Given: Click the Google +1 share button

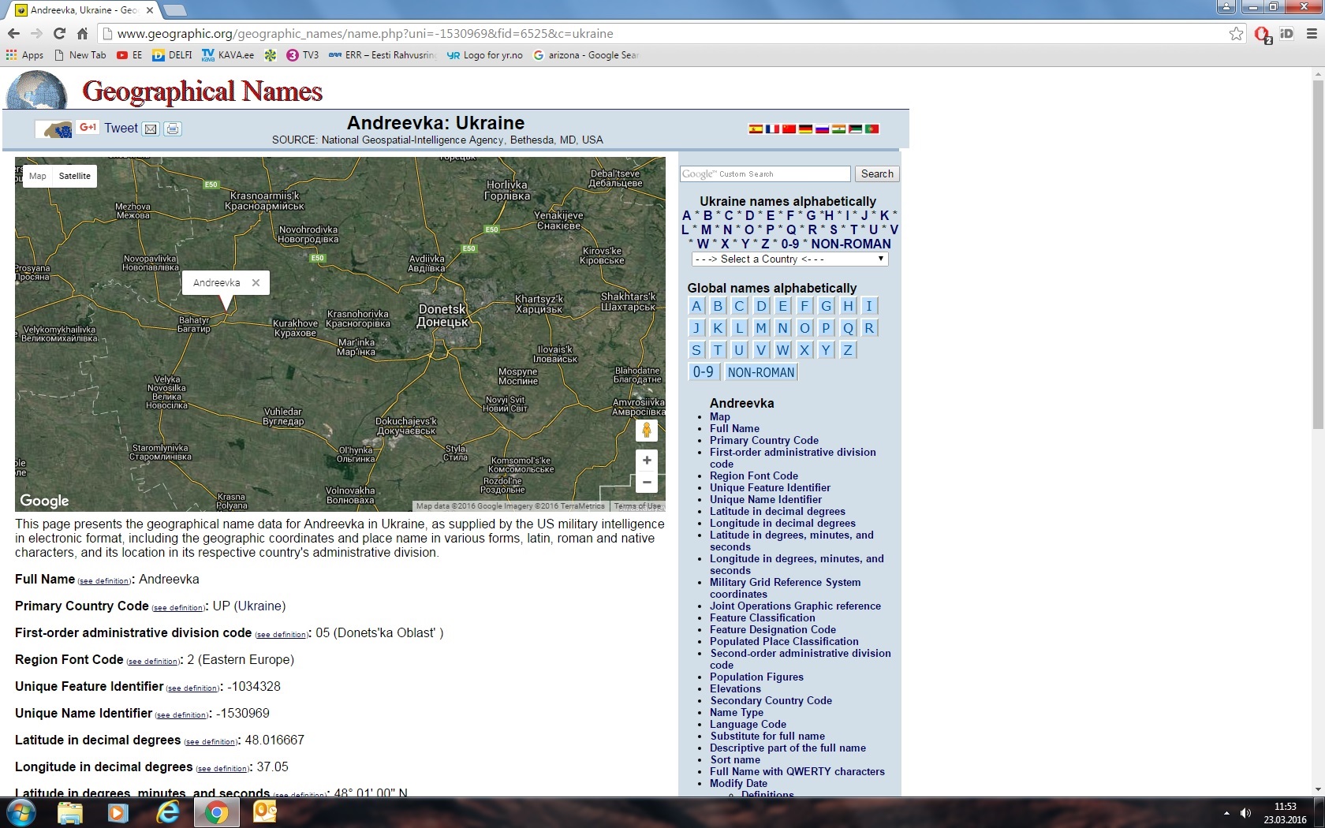Looking at the screenshot, I should point(88,128).
